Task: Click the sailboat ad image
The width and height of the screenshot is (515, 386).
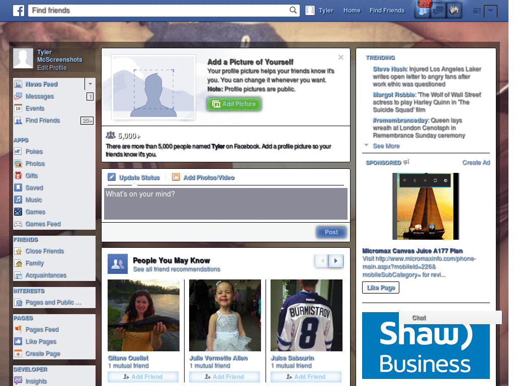Action: pos(425,207)
